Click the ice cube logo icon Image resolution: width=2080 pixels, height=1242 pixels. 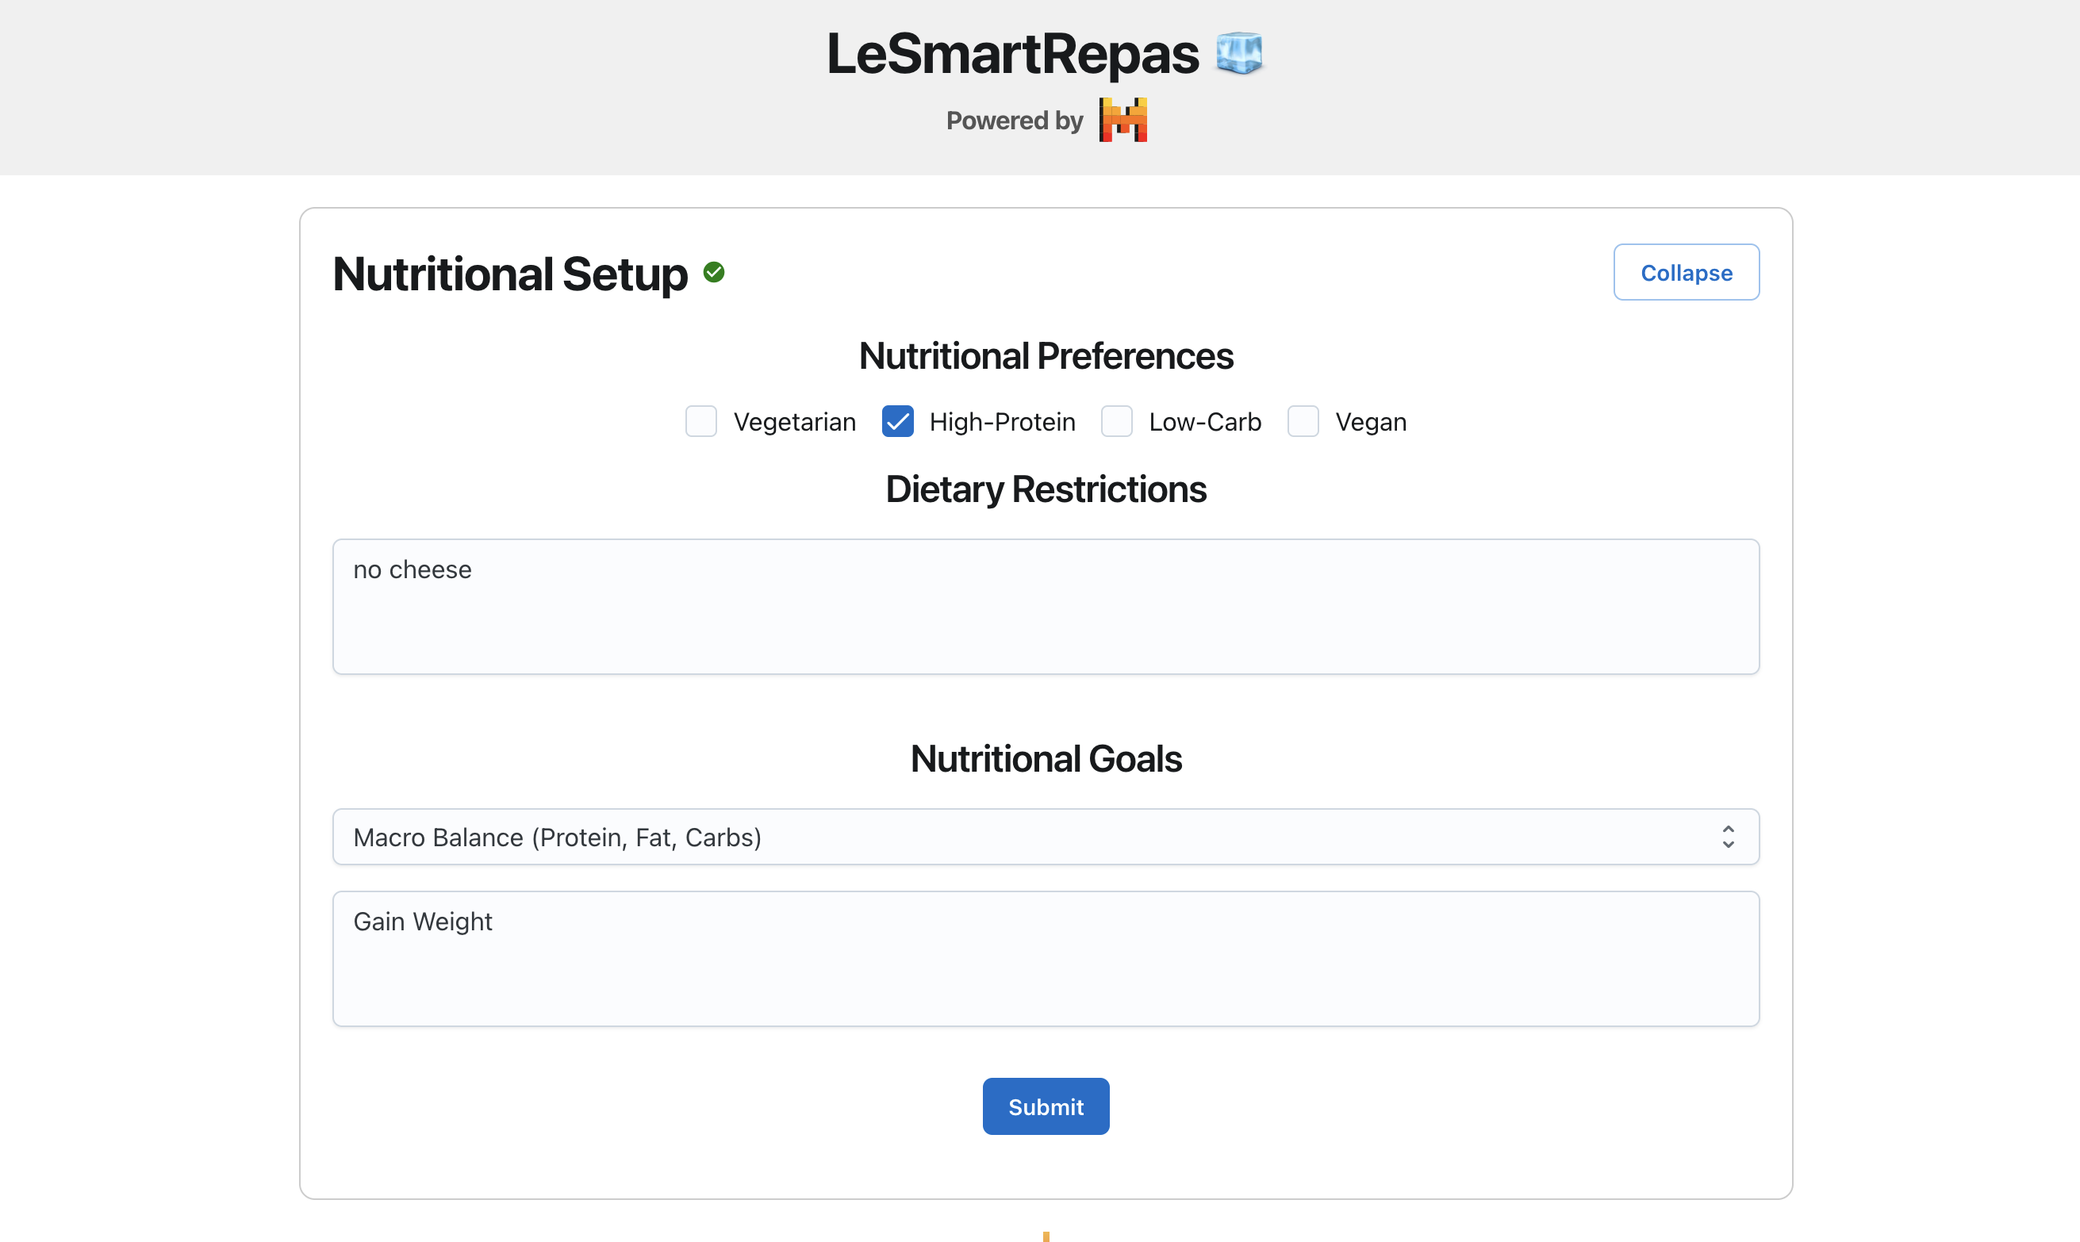[x=1239, y=54]
